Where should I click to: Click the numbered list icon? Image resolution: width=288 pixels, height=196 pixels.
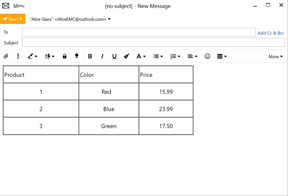tap(173, 56)
